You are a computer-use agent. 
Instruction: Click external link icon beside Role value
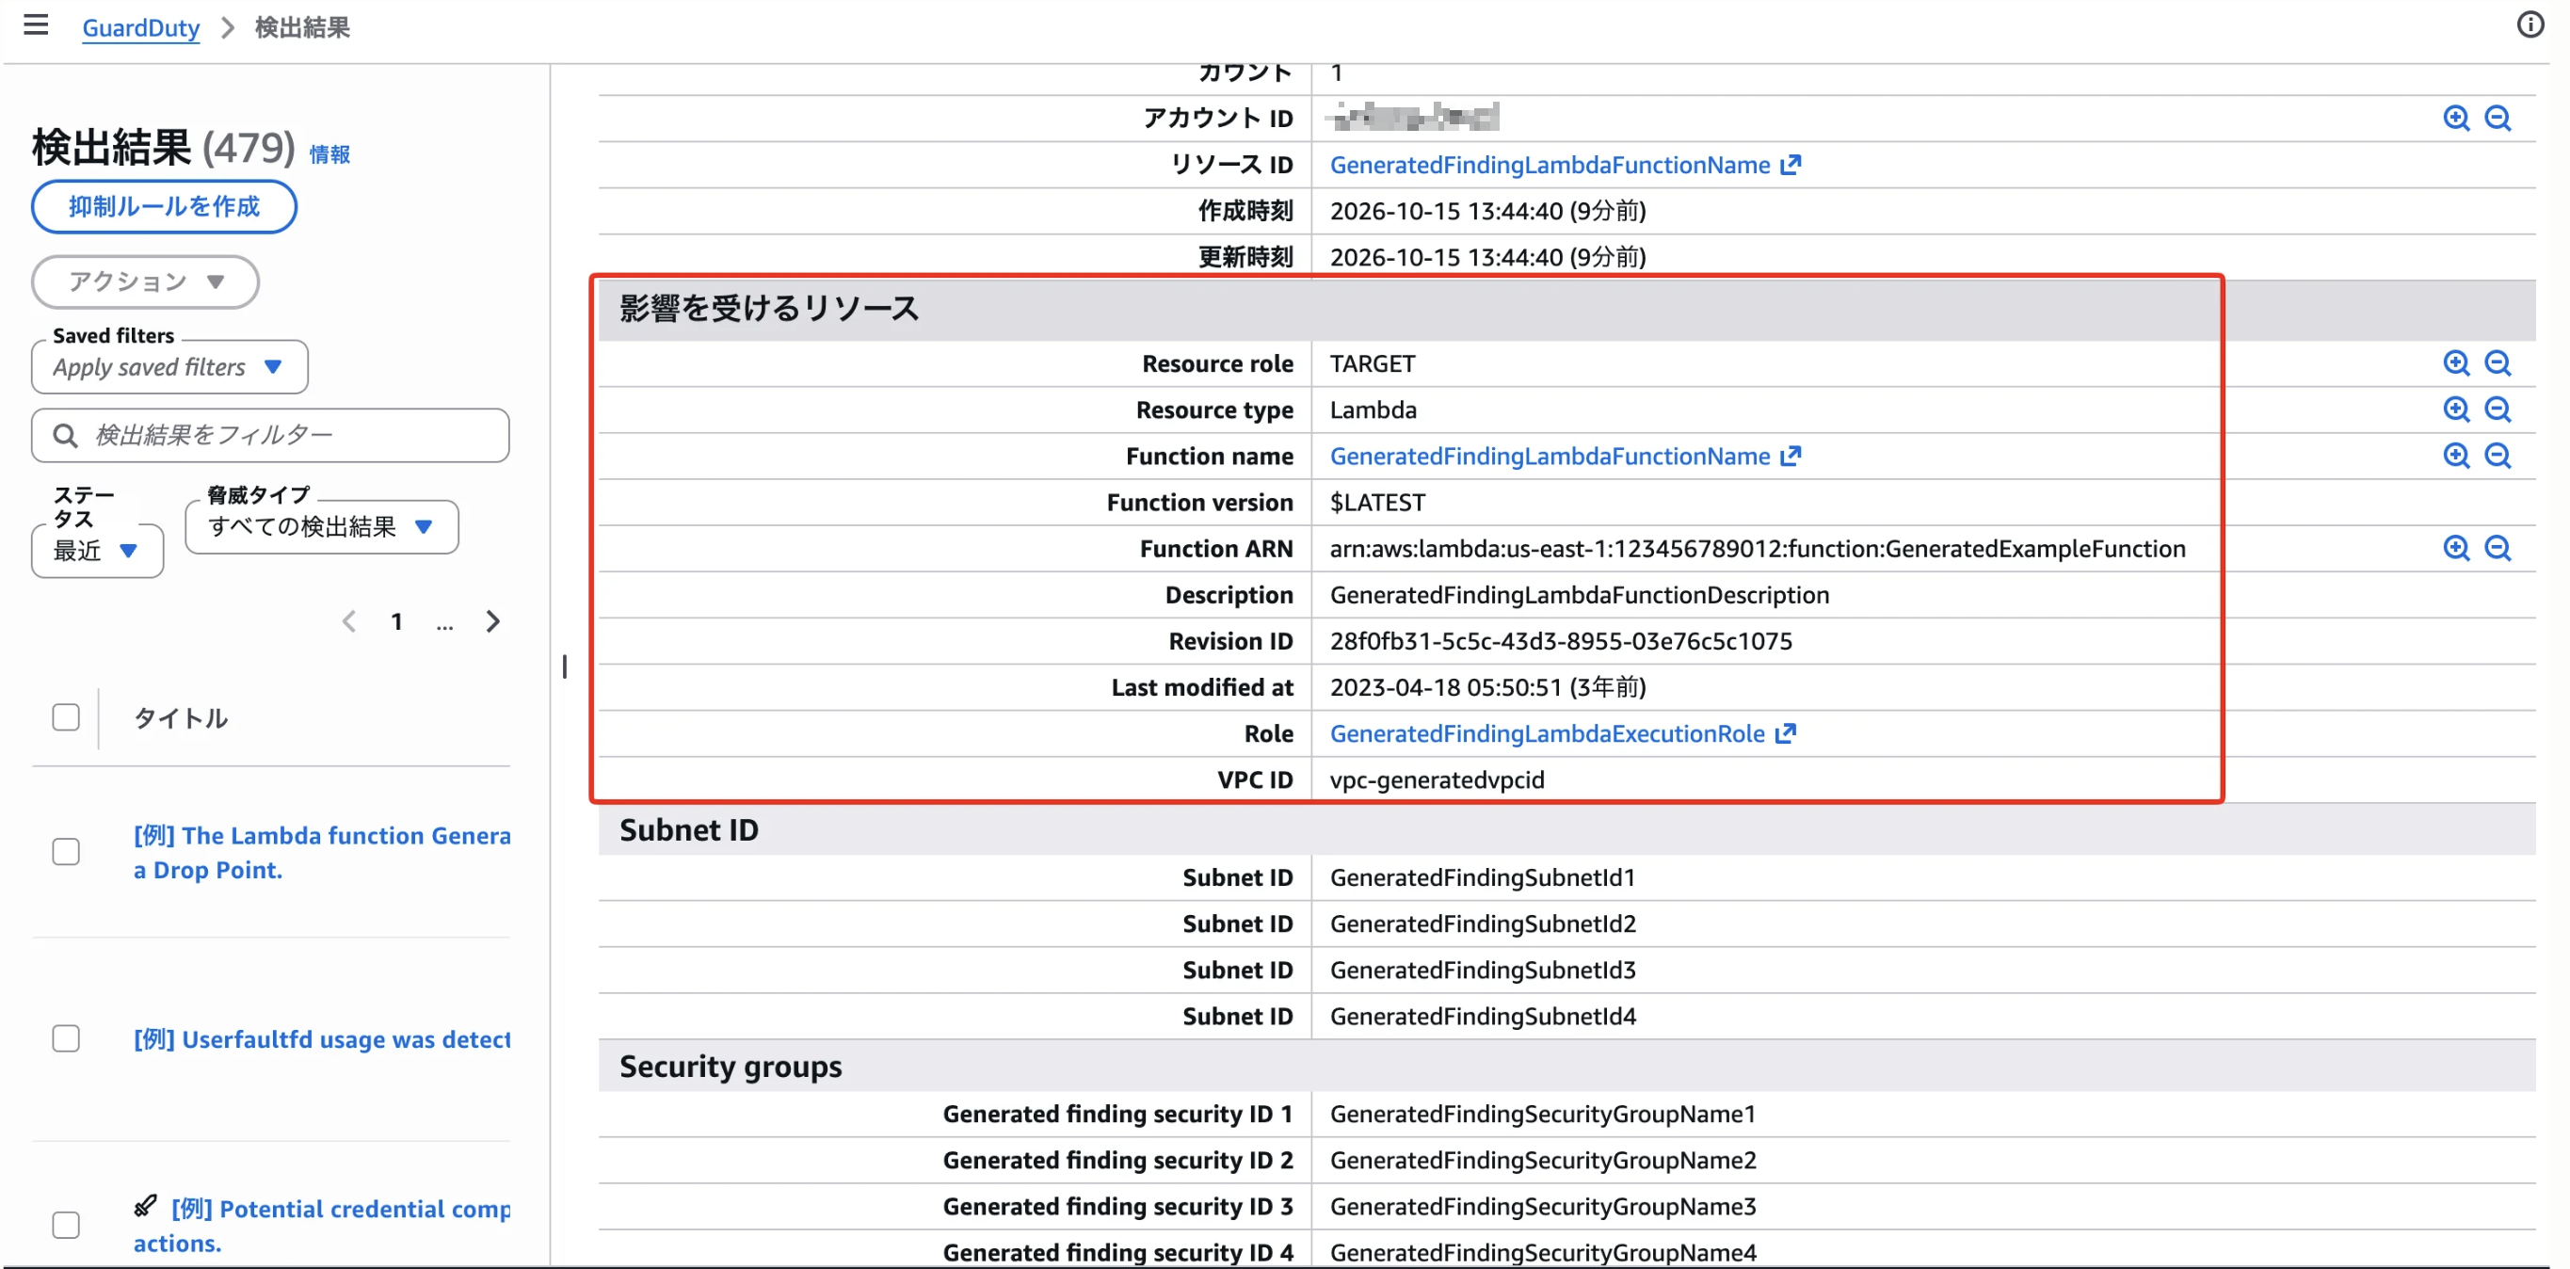point(1786,733)
